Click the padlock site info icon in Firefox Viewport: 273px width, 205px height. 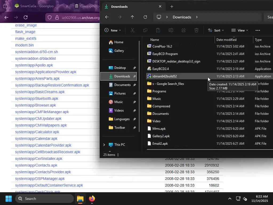click(57, 17)
